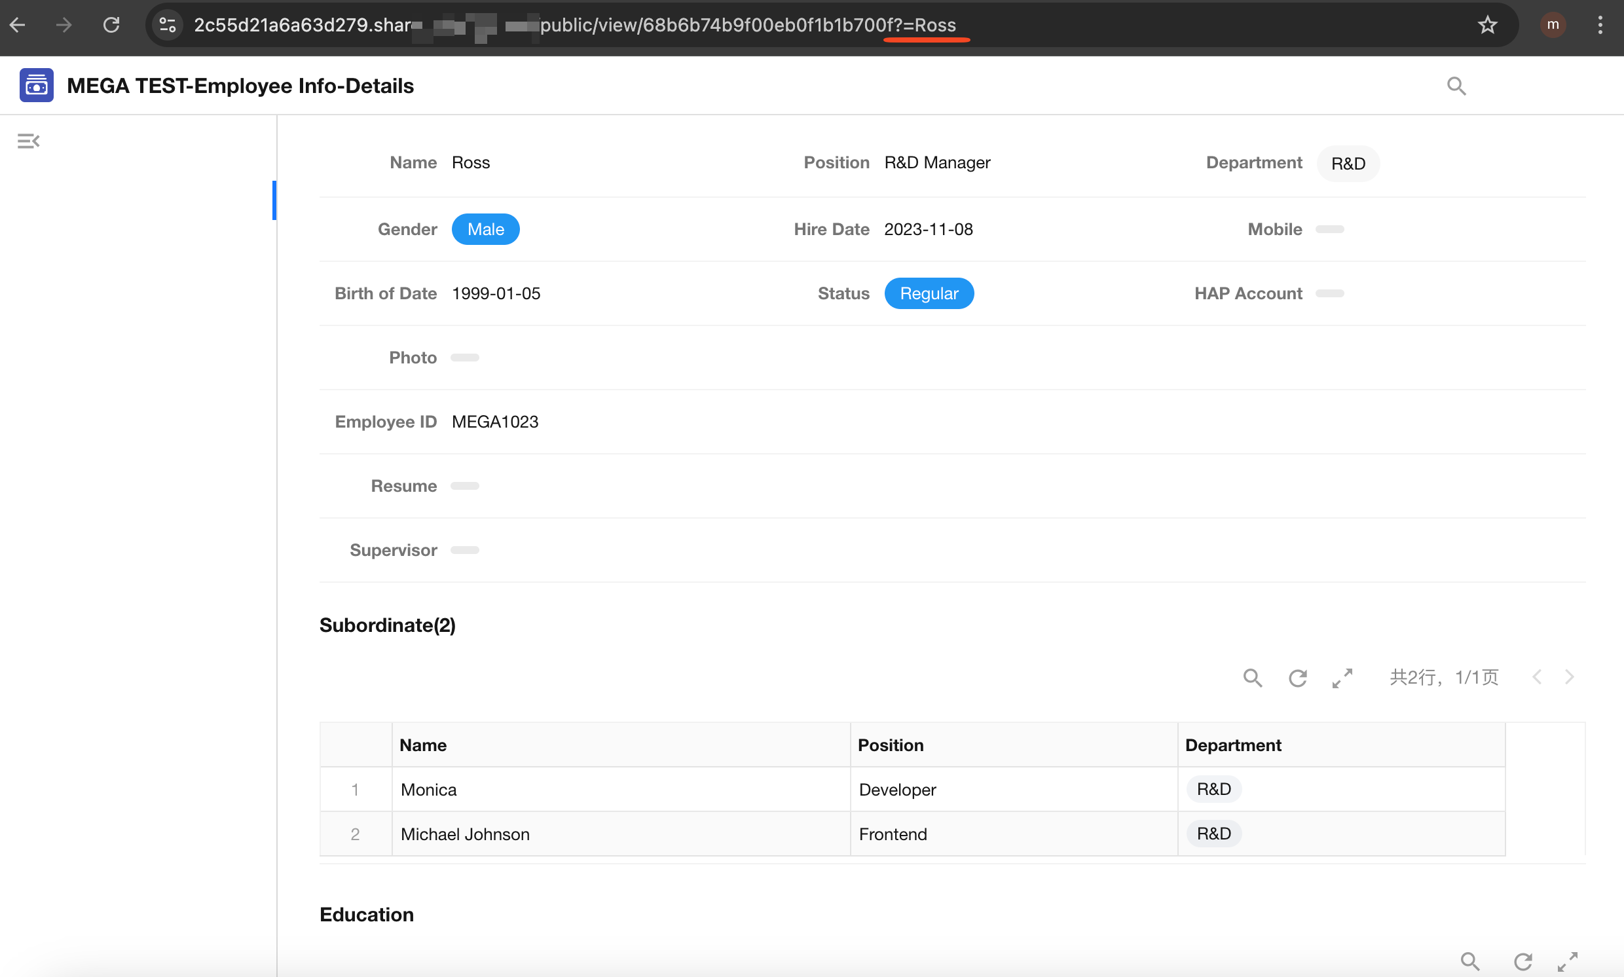1624x977 pixels.
Task: Collapse the left sidebar menu icon
Action: tap(28, 141)
